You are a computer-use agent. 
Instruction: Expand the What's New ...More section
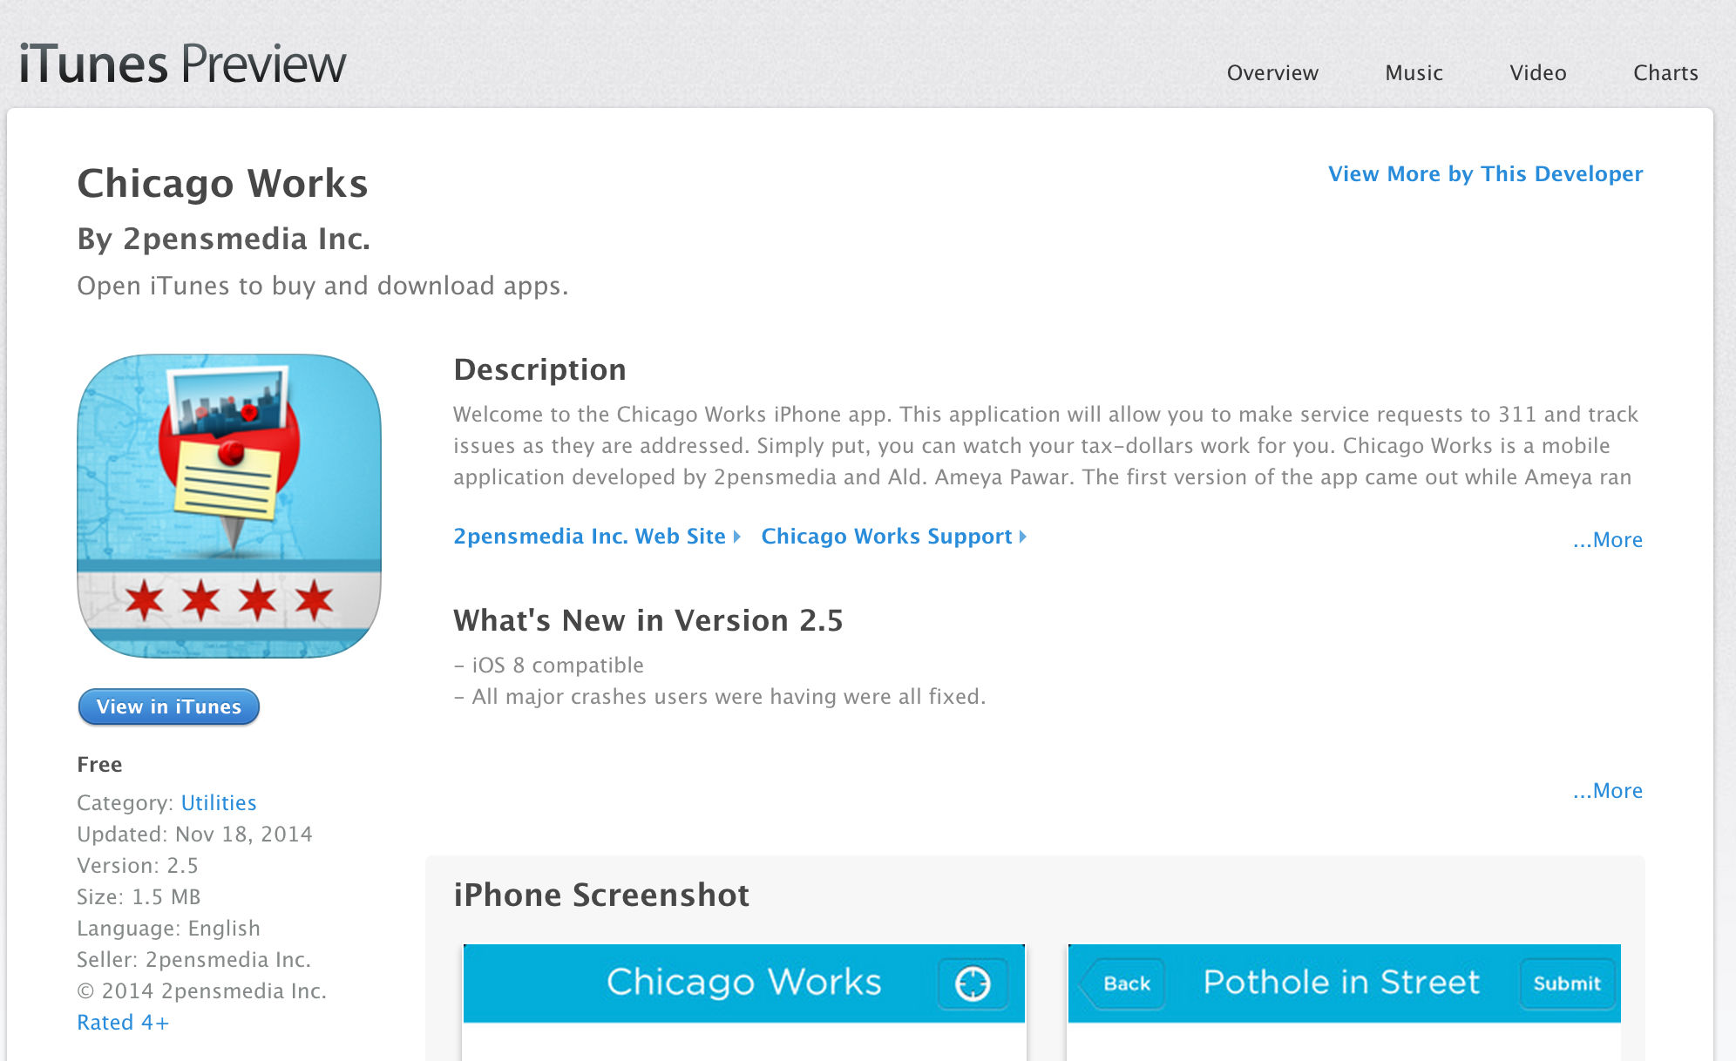click(1608, 789)
